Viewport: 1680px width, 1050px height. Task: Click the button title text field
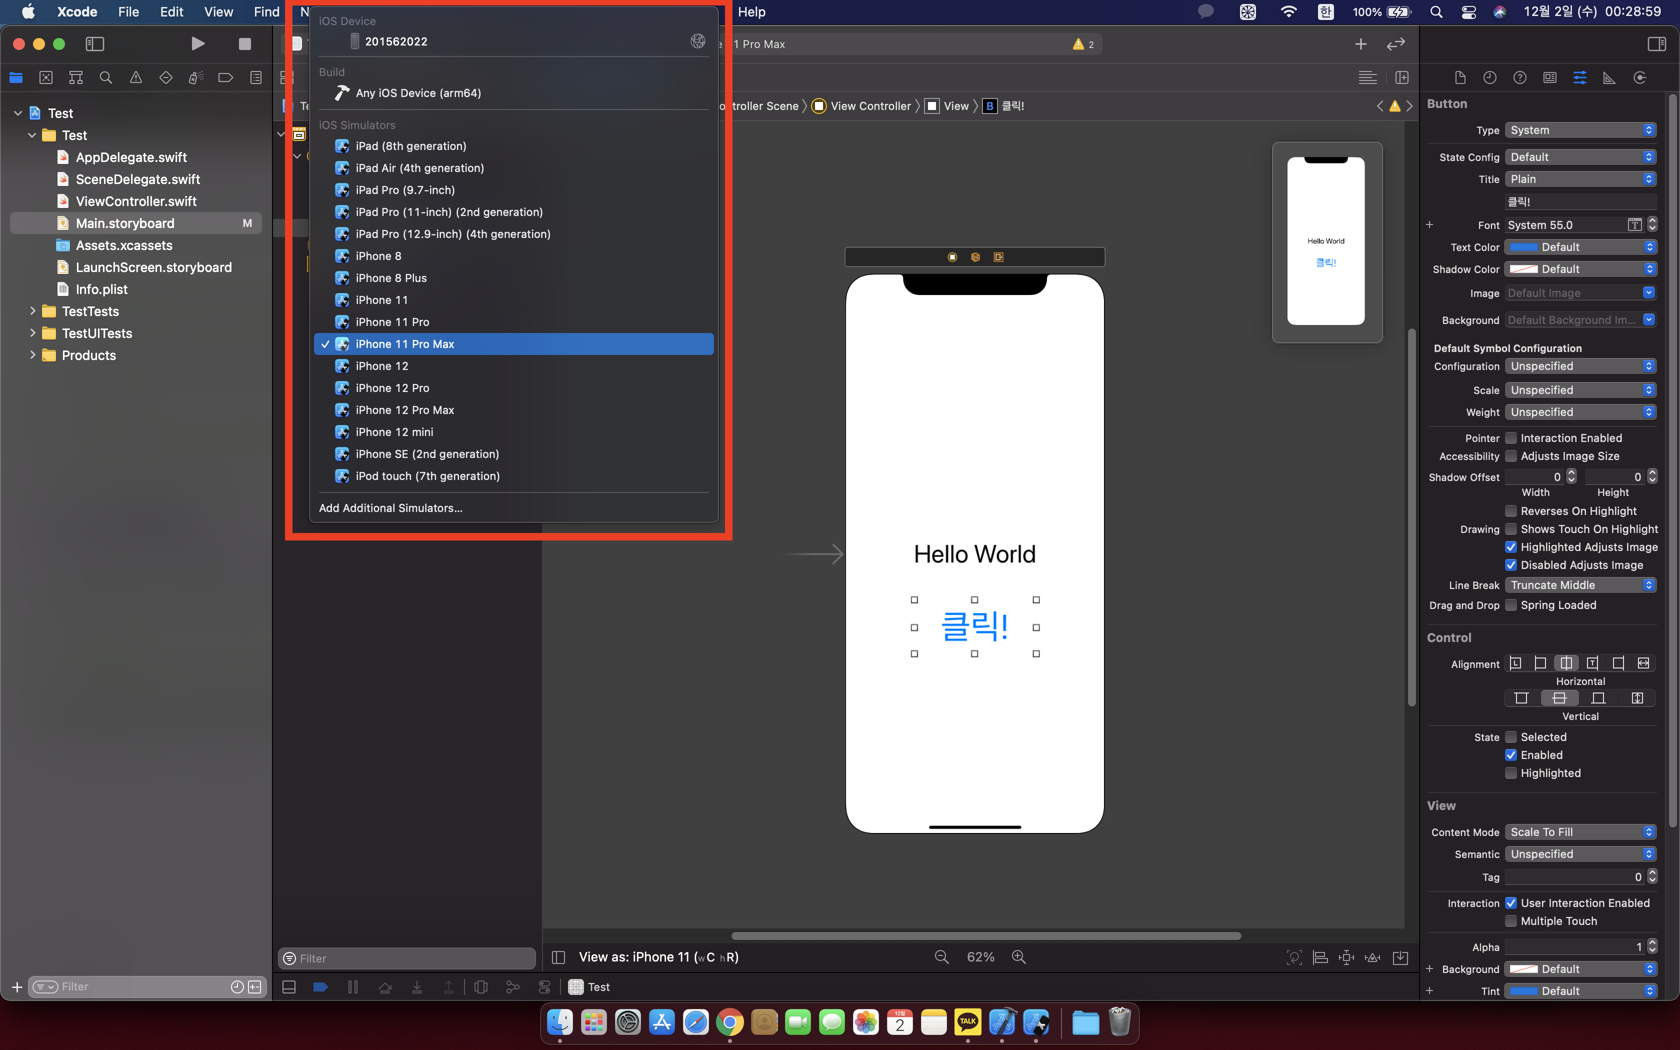pyautogui.click(x=1580, y=201)
